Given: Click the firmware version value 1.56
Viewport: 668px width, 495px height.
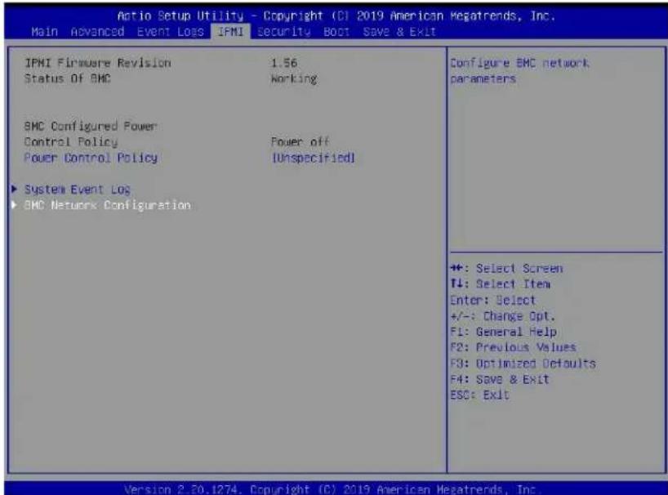Looking at the screenshot, I should 284,63.
